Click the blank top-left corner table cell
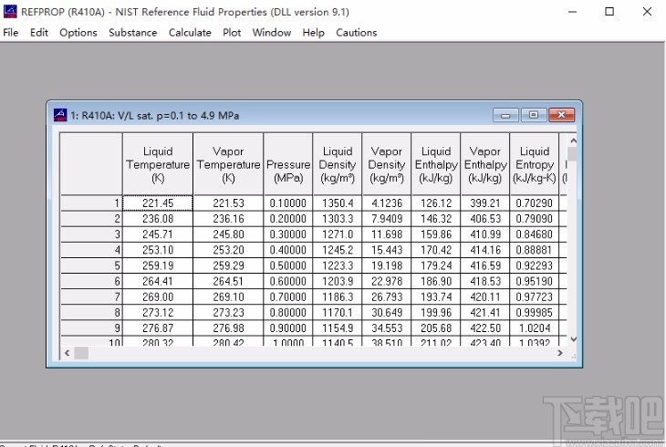Viewport: 666px width, 447px height. [91, 164]
